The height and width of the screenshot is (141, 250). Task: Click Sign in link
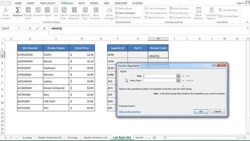(241, 3)
